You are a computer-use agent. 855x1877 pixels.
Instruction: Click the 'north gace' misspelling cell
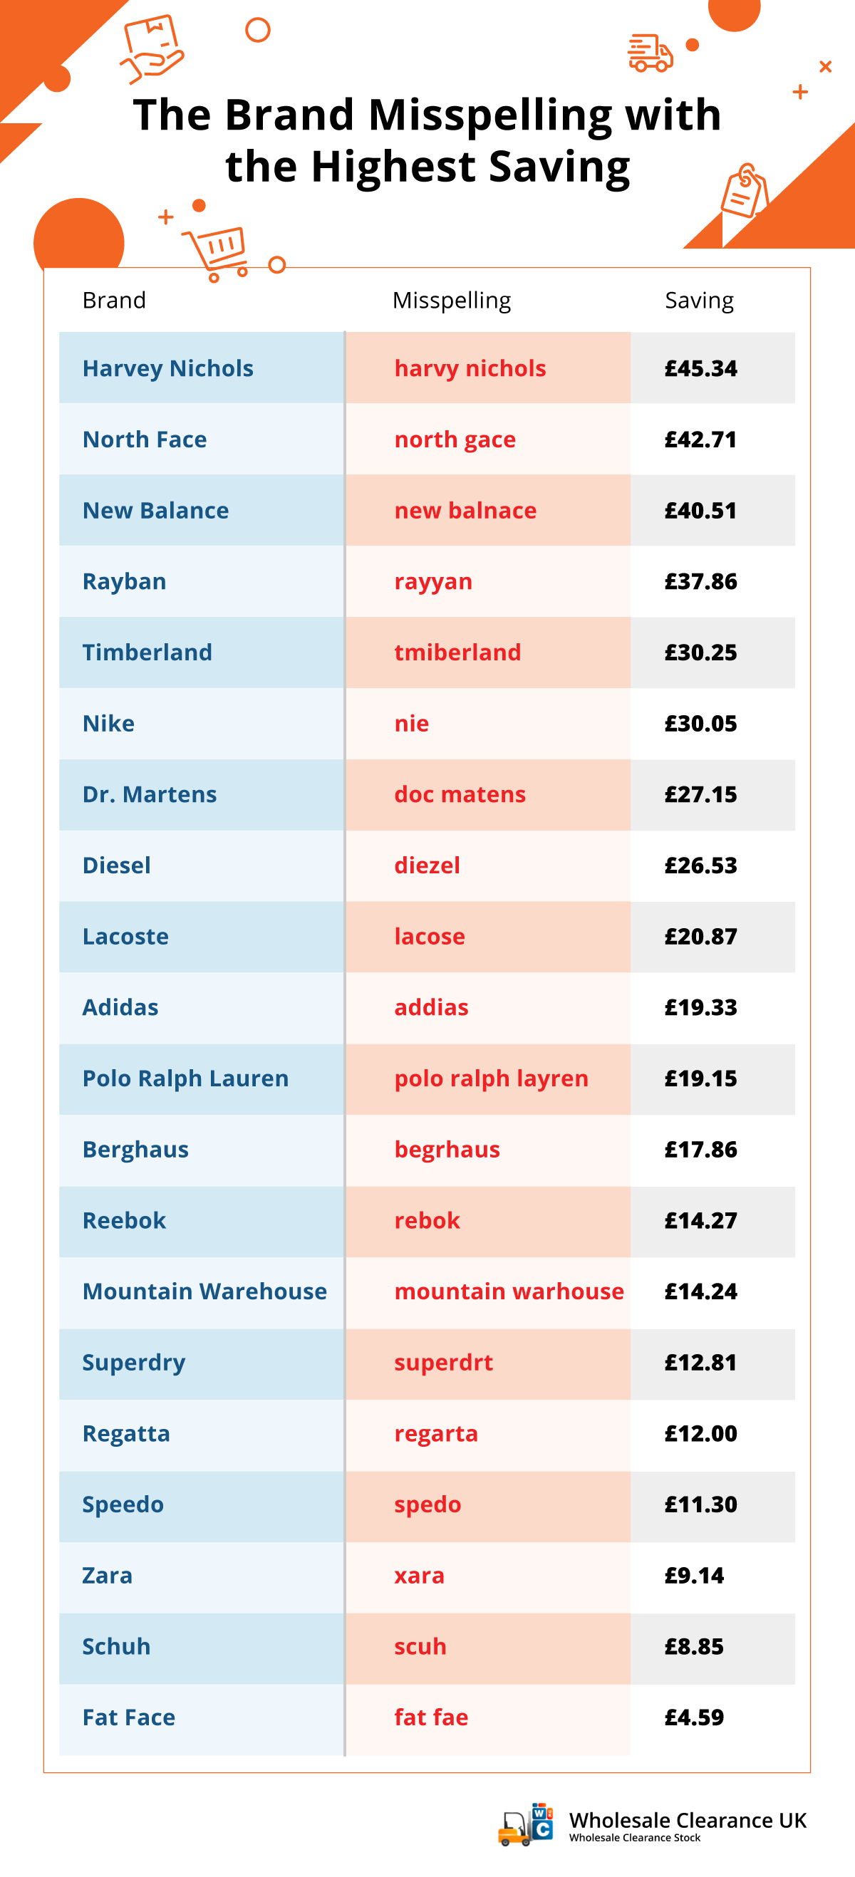pos(487,440)
